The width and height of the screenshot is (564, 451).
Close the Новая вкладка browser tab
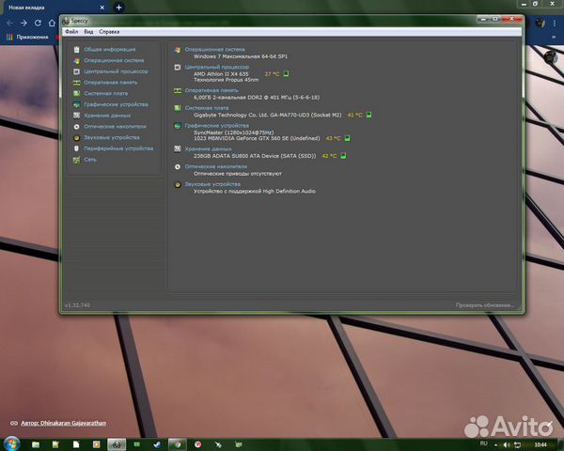click(102, 8)
